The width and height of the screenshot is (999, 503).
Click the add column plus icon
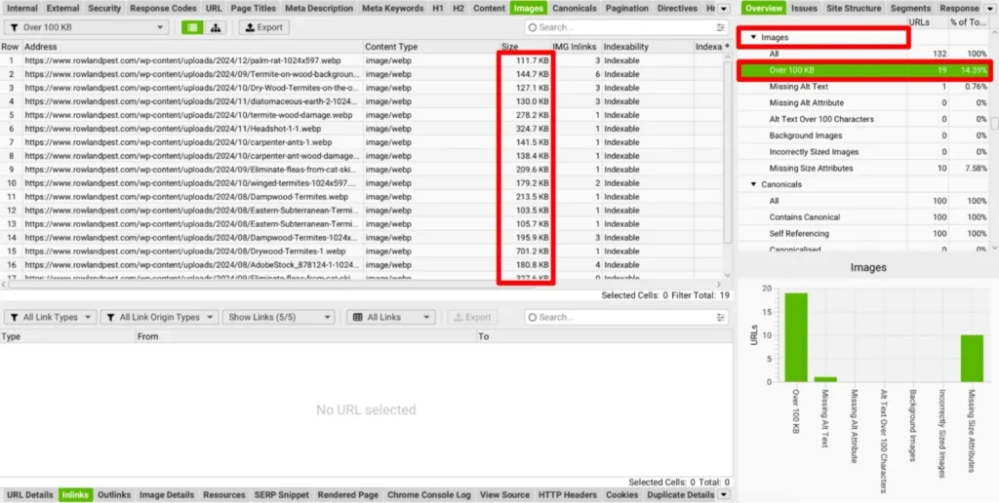coord(726,47)
